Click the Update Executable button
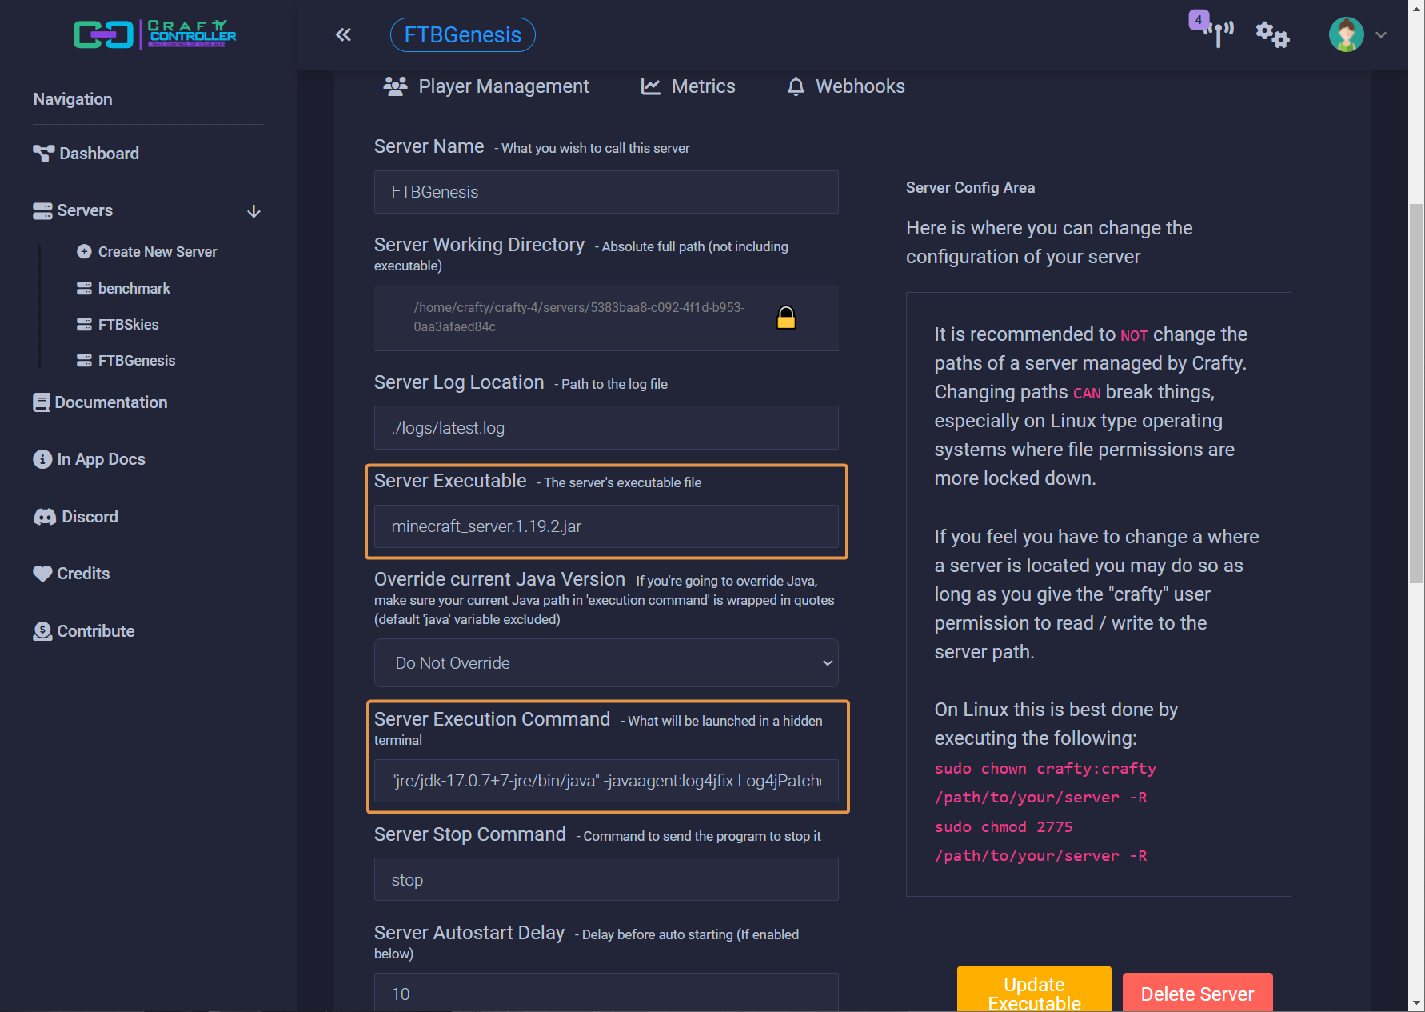 click(1034, 990)
